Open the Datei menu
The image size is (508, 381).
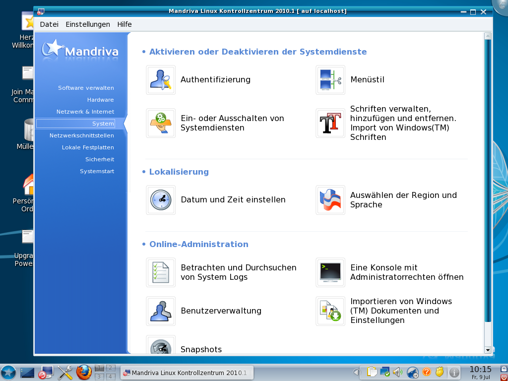(x=49, y=24)
